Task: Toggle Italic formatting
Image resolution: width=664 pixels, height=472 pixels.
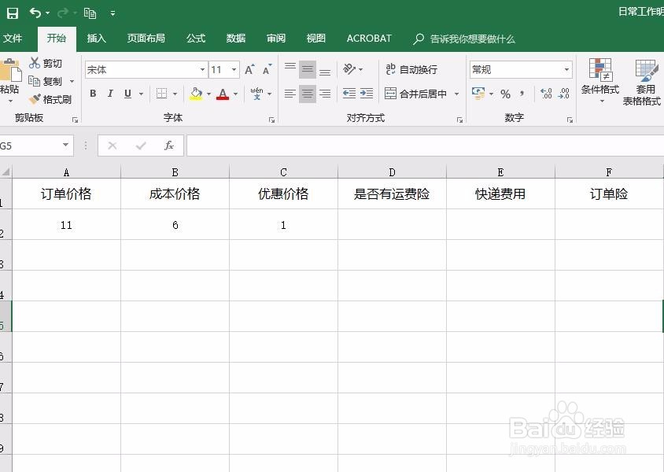Action: click(110, 94)
